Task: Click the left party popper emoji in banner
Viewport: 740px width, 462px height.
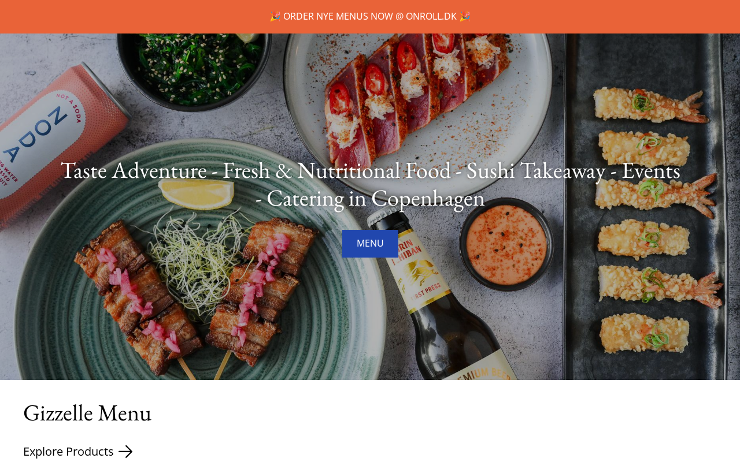Action: (275, 16)
